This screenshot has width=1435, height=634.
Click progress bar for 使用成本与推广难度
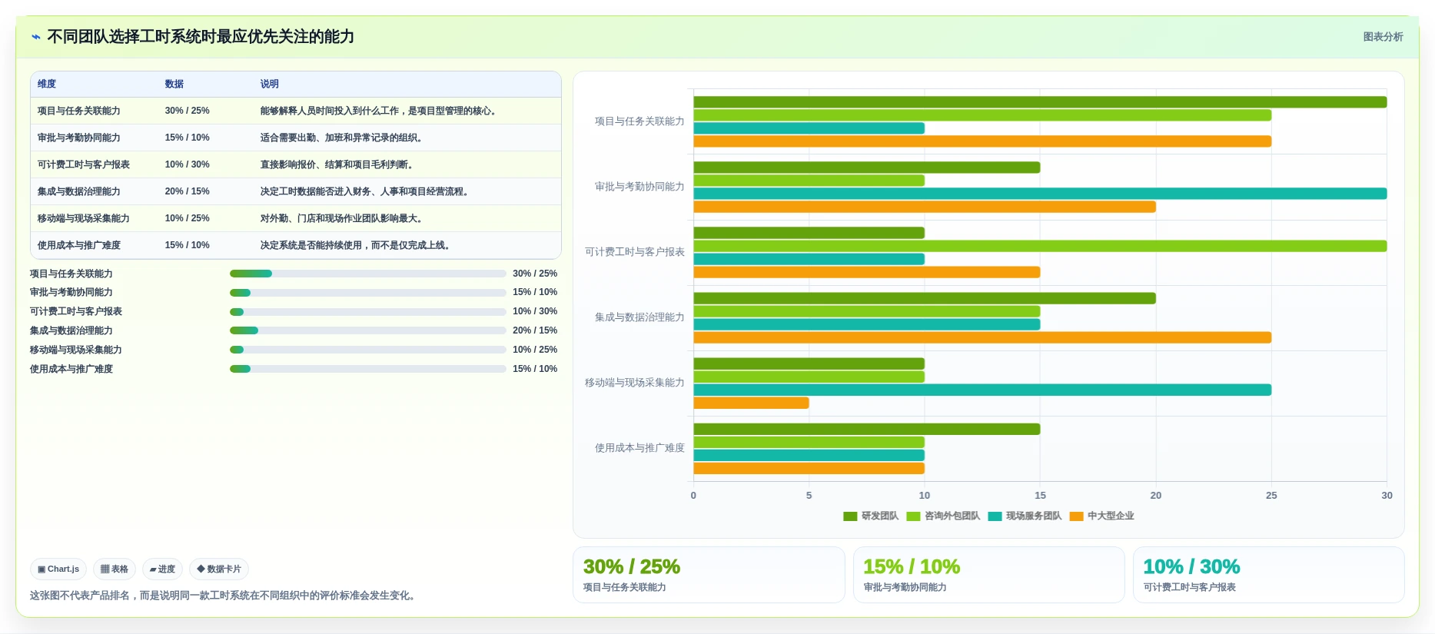pyautogui.click(x=367, y=369)
